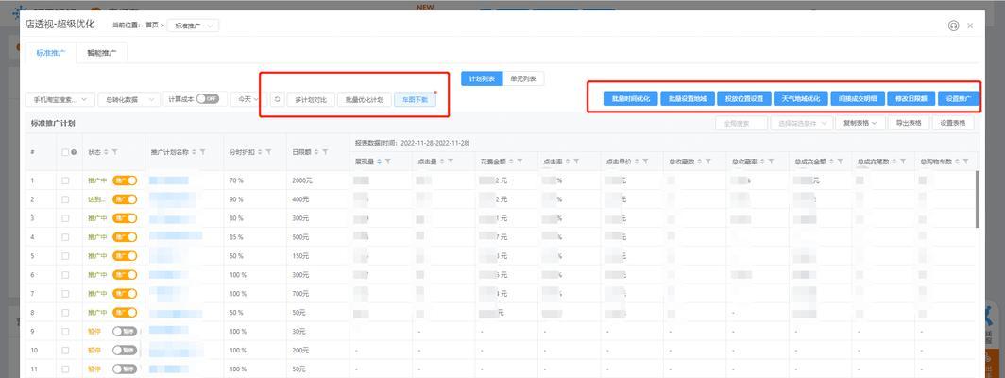The height and width of the screenshot is (378, 1005).
Task: Click the 批量时间优化 button
Action: [x=631, y=99]
